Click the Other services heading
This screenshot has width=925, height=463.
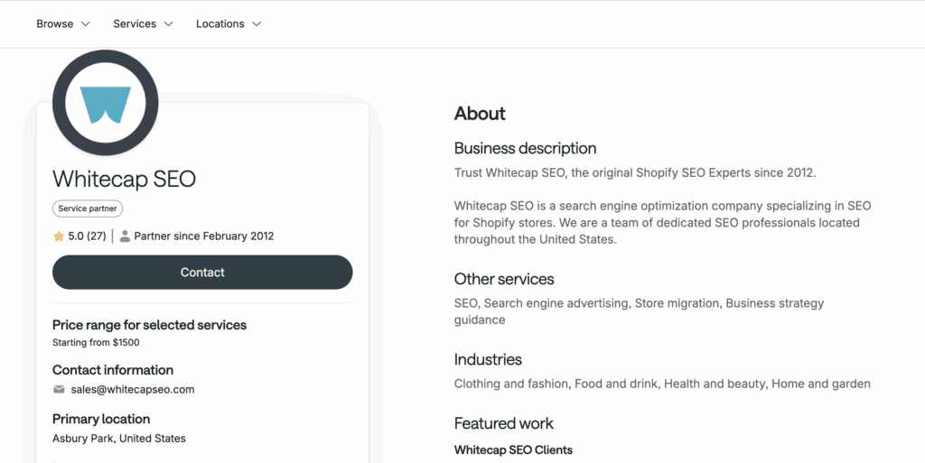(x=504, y=279)
